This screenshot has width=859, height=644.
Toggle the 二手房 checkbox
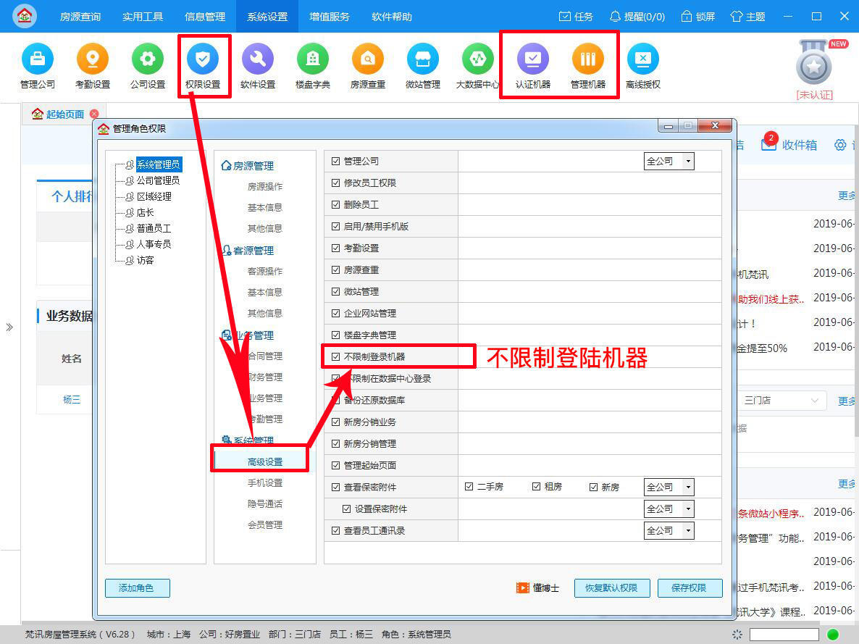pyautogui.click(x=469, y=486)
